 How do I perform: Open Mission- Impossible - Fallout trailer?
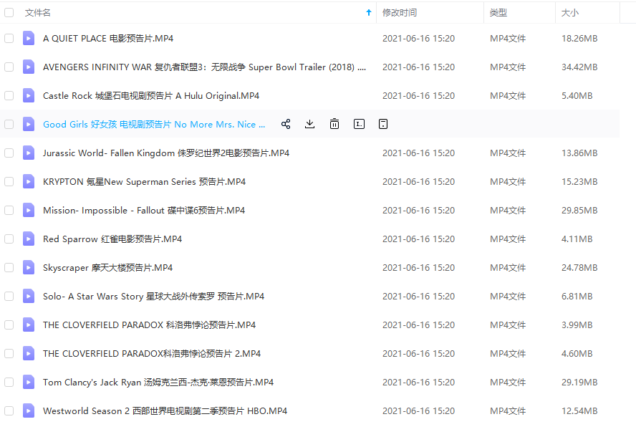point(143,210)
